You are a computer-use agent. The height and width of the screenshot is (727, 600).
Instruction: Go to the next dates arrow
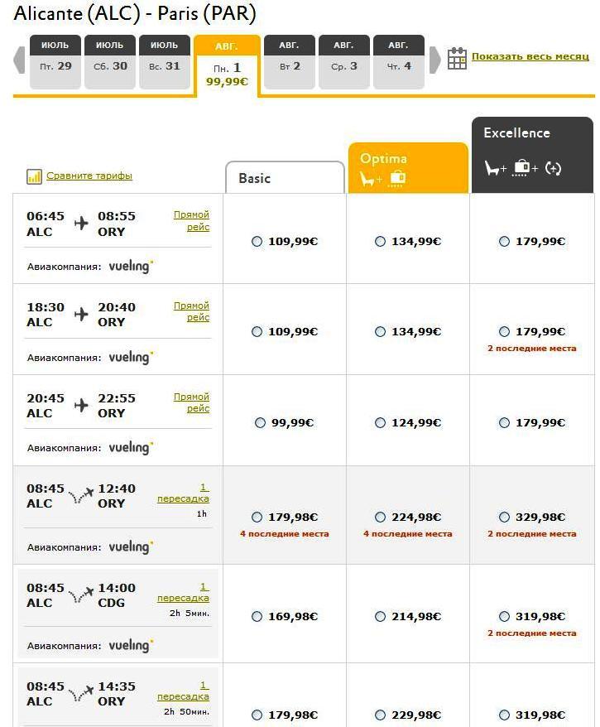coord(435,60)
